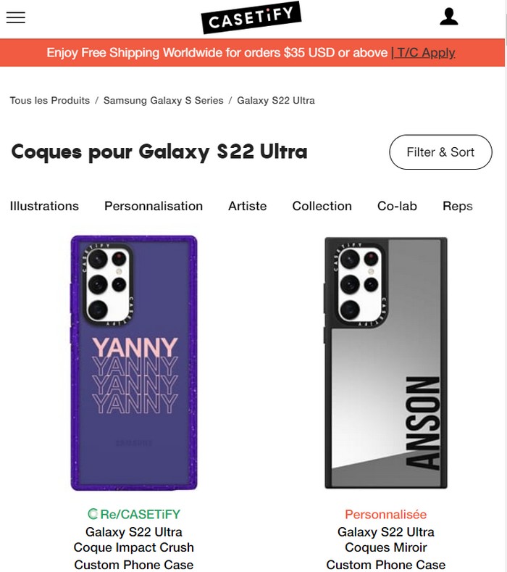Open the user account profile icon

pos(449,17)
